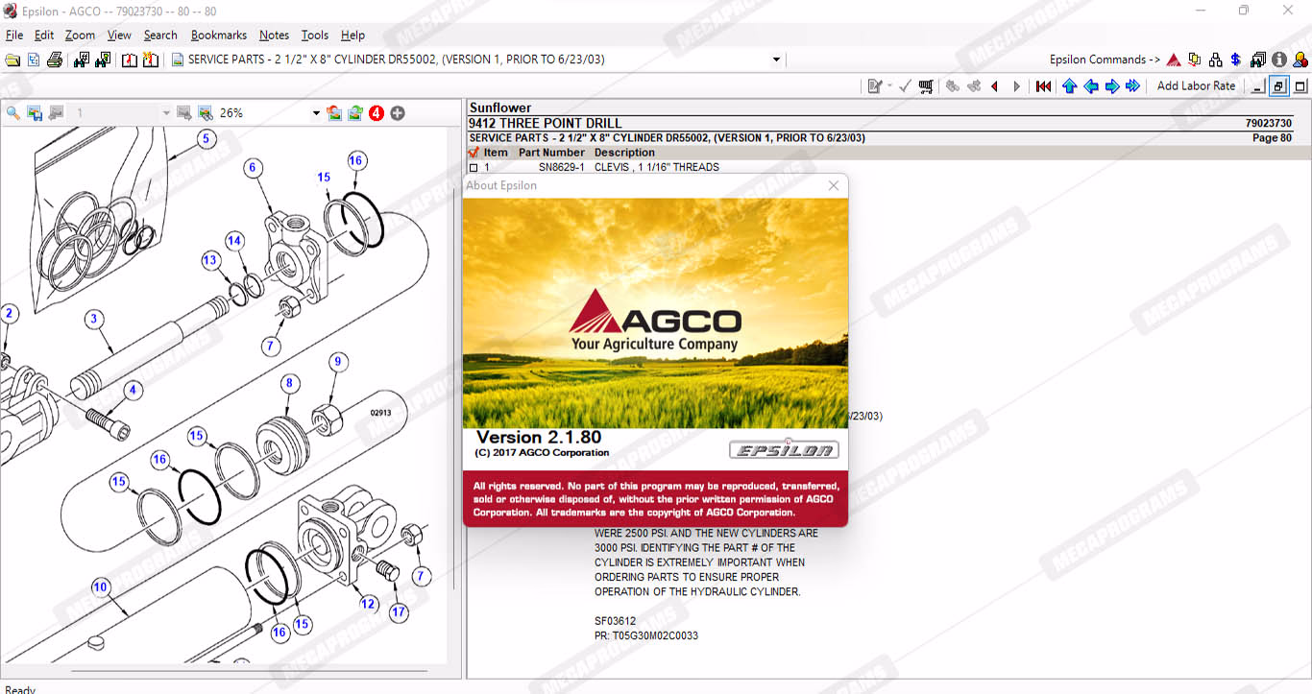1312x694 pixels.
Task: Click the blue up arrow navigation icon
Action: point(1070,86)
